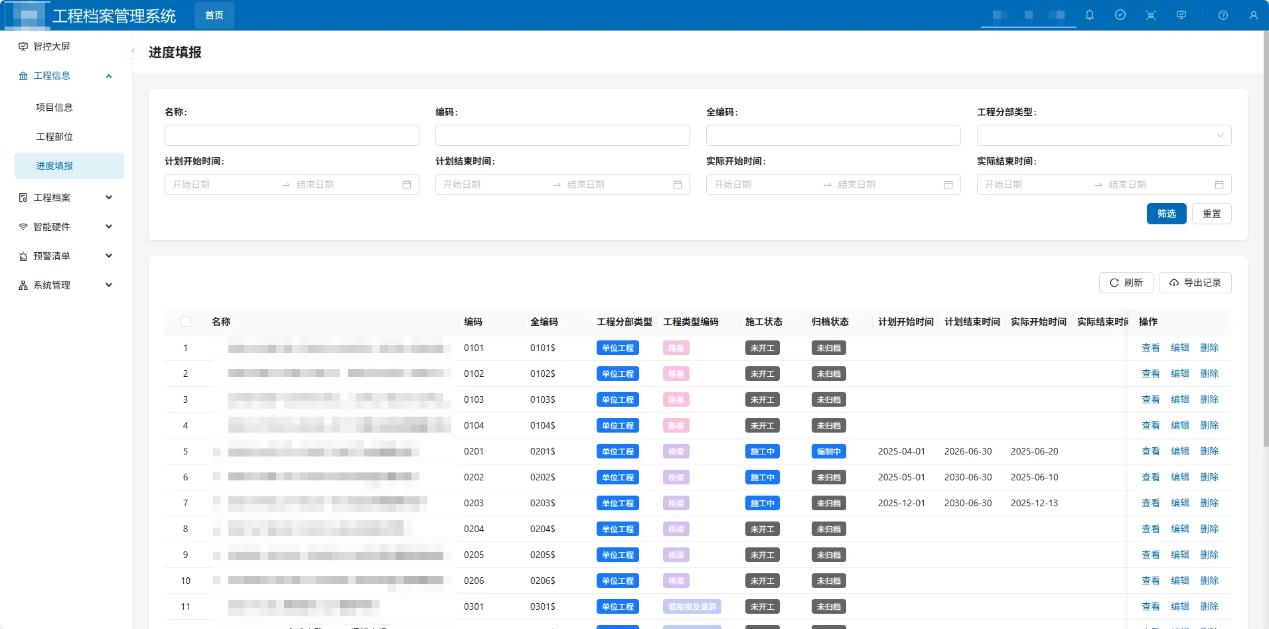The width and height of the screenshot is (1269, 629).
Task: Focus the 名称 search input field
Action: pyautogui.click(x=292, y=135)
